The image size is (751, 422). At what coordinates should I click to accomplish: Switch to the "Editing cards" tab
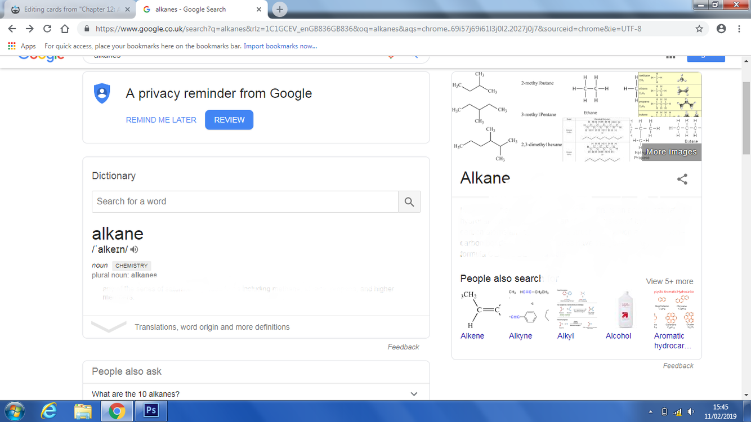click(x=70, y=10)
